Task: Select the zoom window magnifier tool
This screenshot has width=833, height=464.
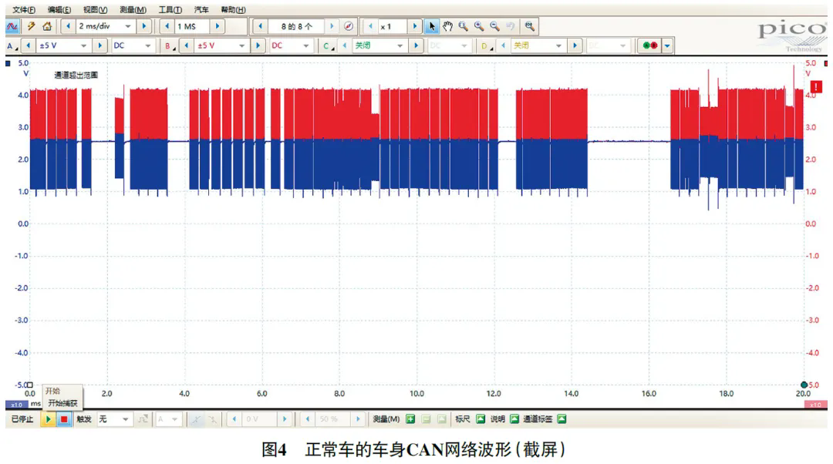Action: tap(464, 26)
